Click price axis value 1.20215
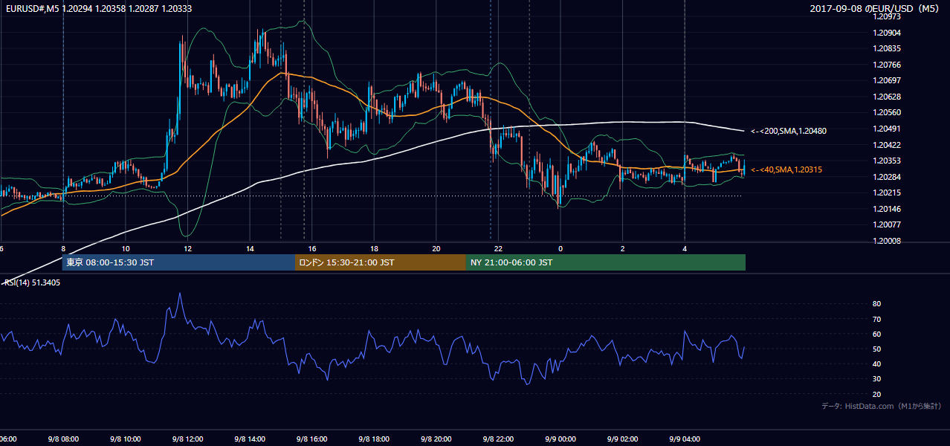The image size is (950, 446). coord(888,193)
